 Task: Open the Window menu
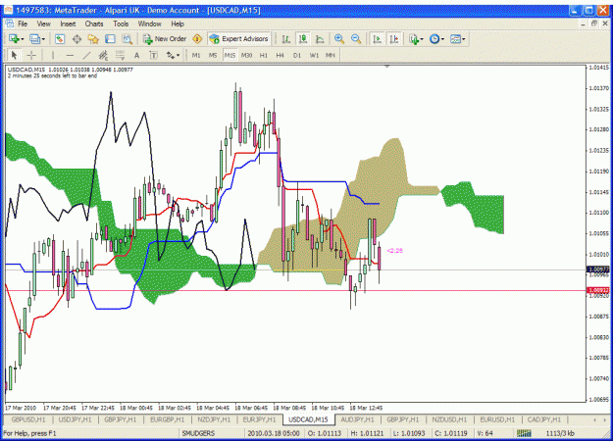pos(149,24)
